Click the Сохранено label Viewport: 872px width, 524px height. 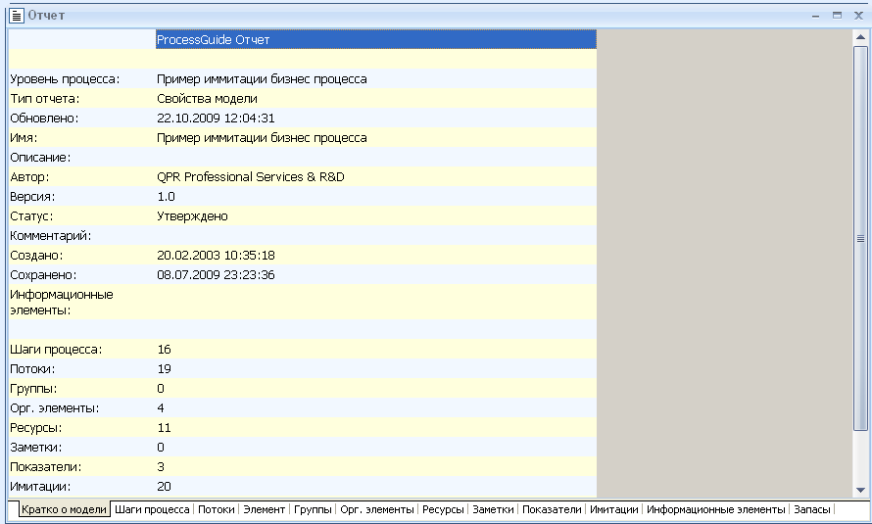[x=43, y=275]
